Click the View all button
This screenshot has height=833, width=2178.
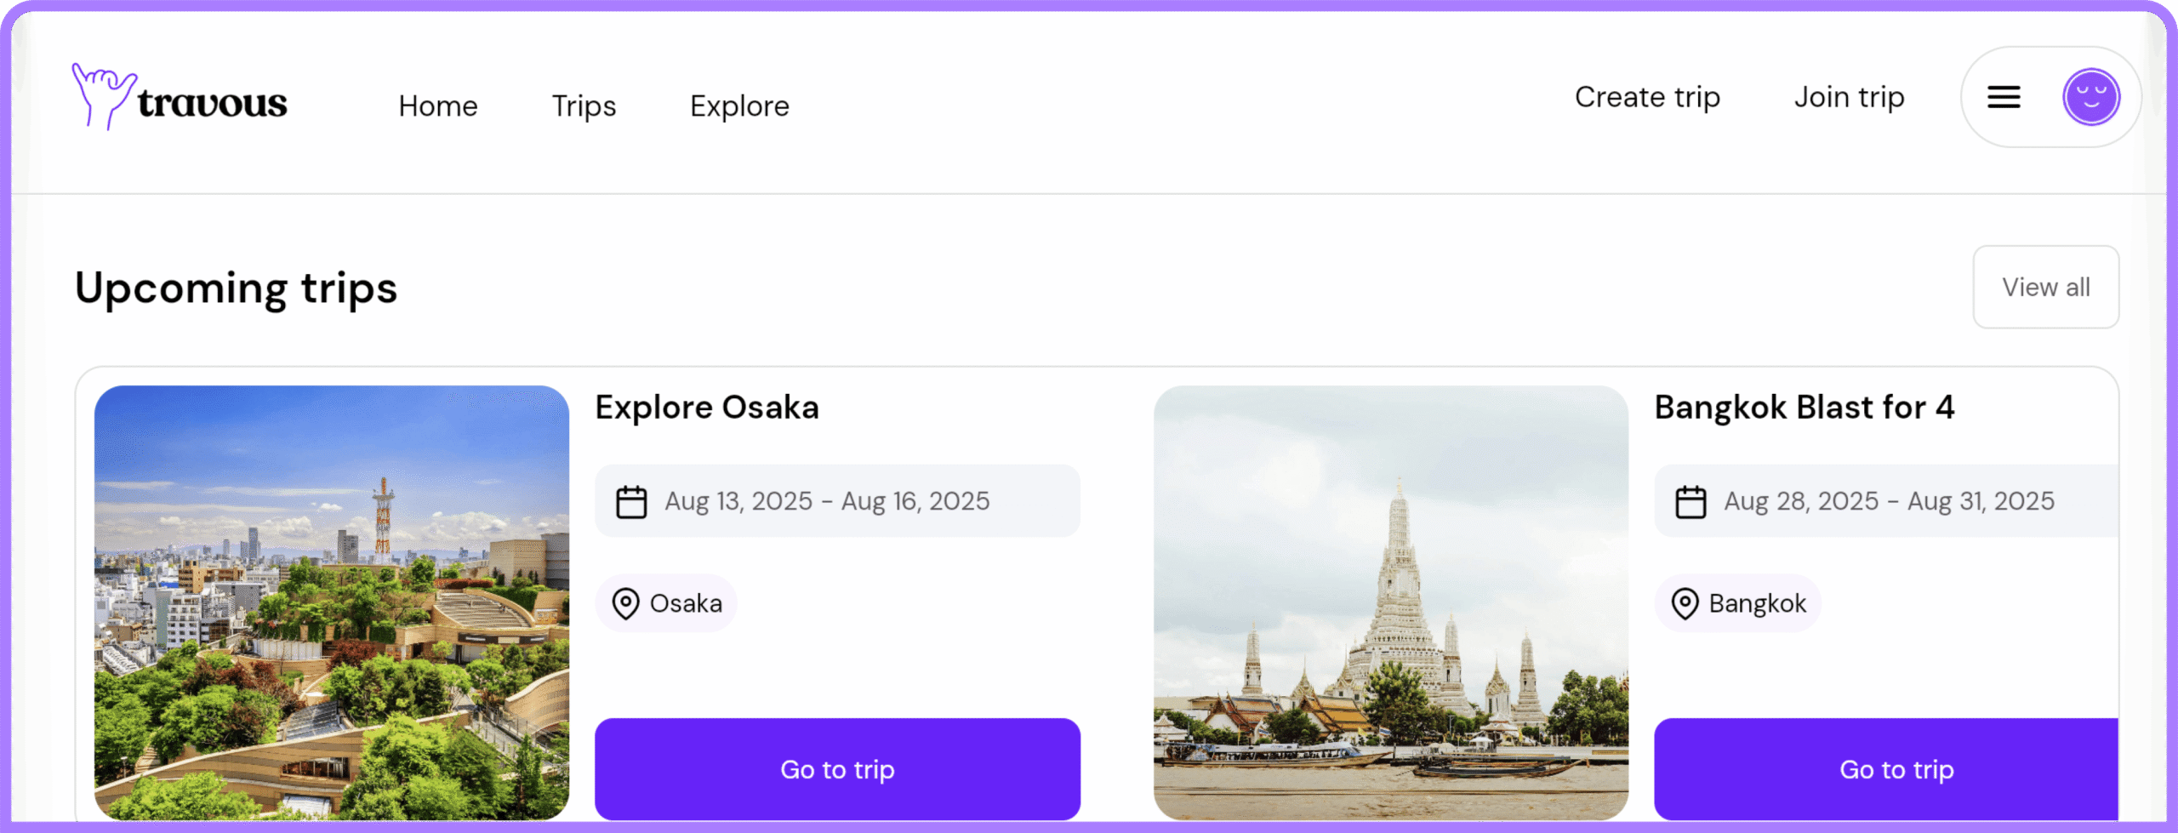coord(2046,287)
